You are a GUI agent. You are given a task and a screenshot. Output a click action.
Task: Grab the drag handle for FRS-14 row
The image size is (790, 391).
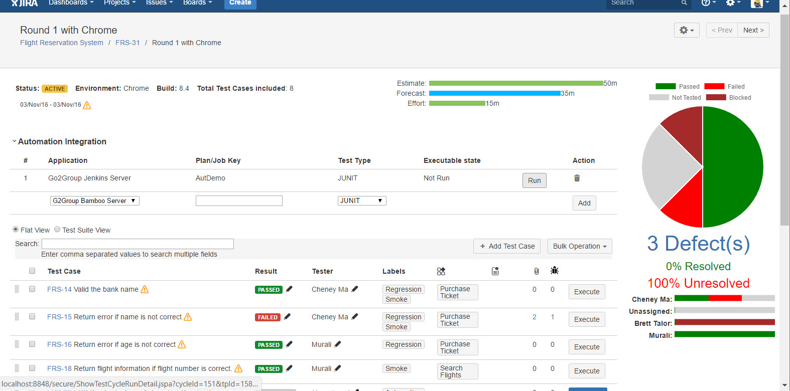pyautogui.click(x=17, y=289)
